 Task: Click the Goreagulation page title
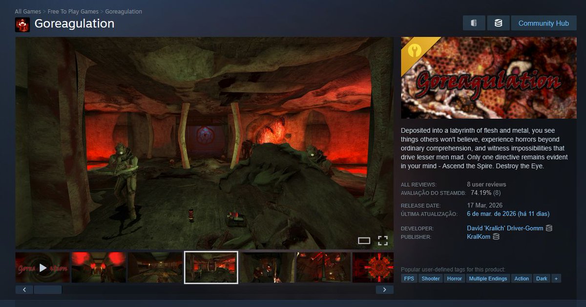pyautogui.click(x=74, y=23)
